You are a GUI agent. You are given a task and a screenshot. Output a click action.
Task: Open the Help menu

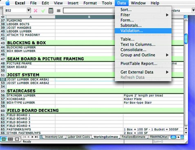click(x=155, y=3)
